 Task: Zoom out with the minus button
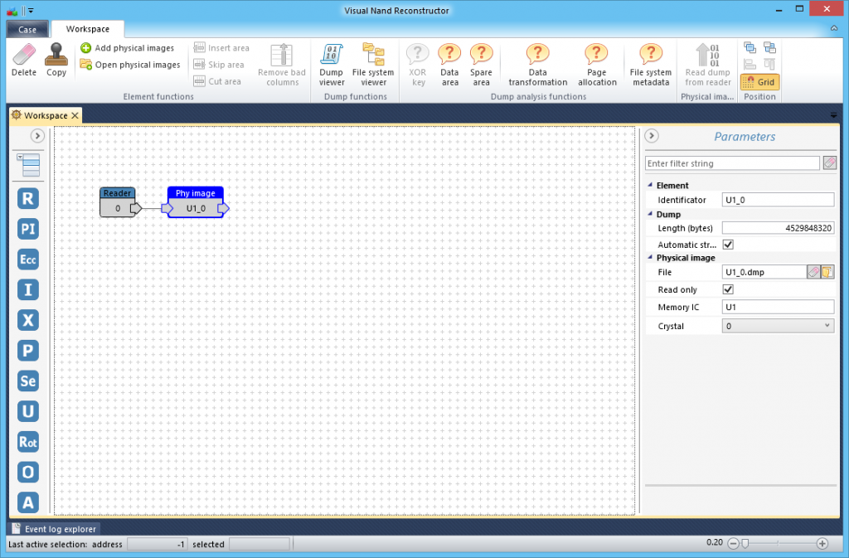[x=733, y=543]
